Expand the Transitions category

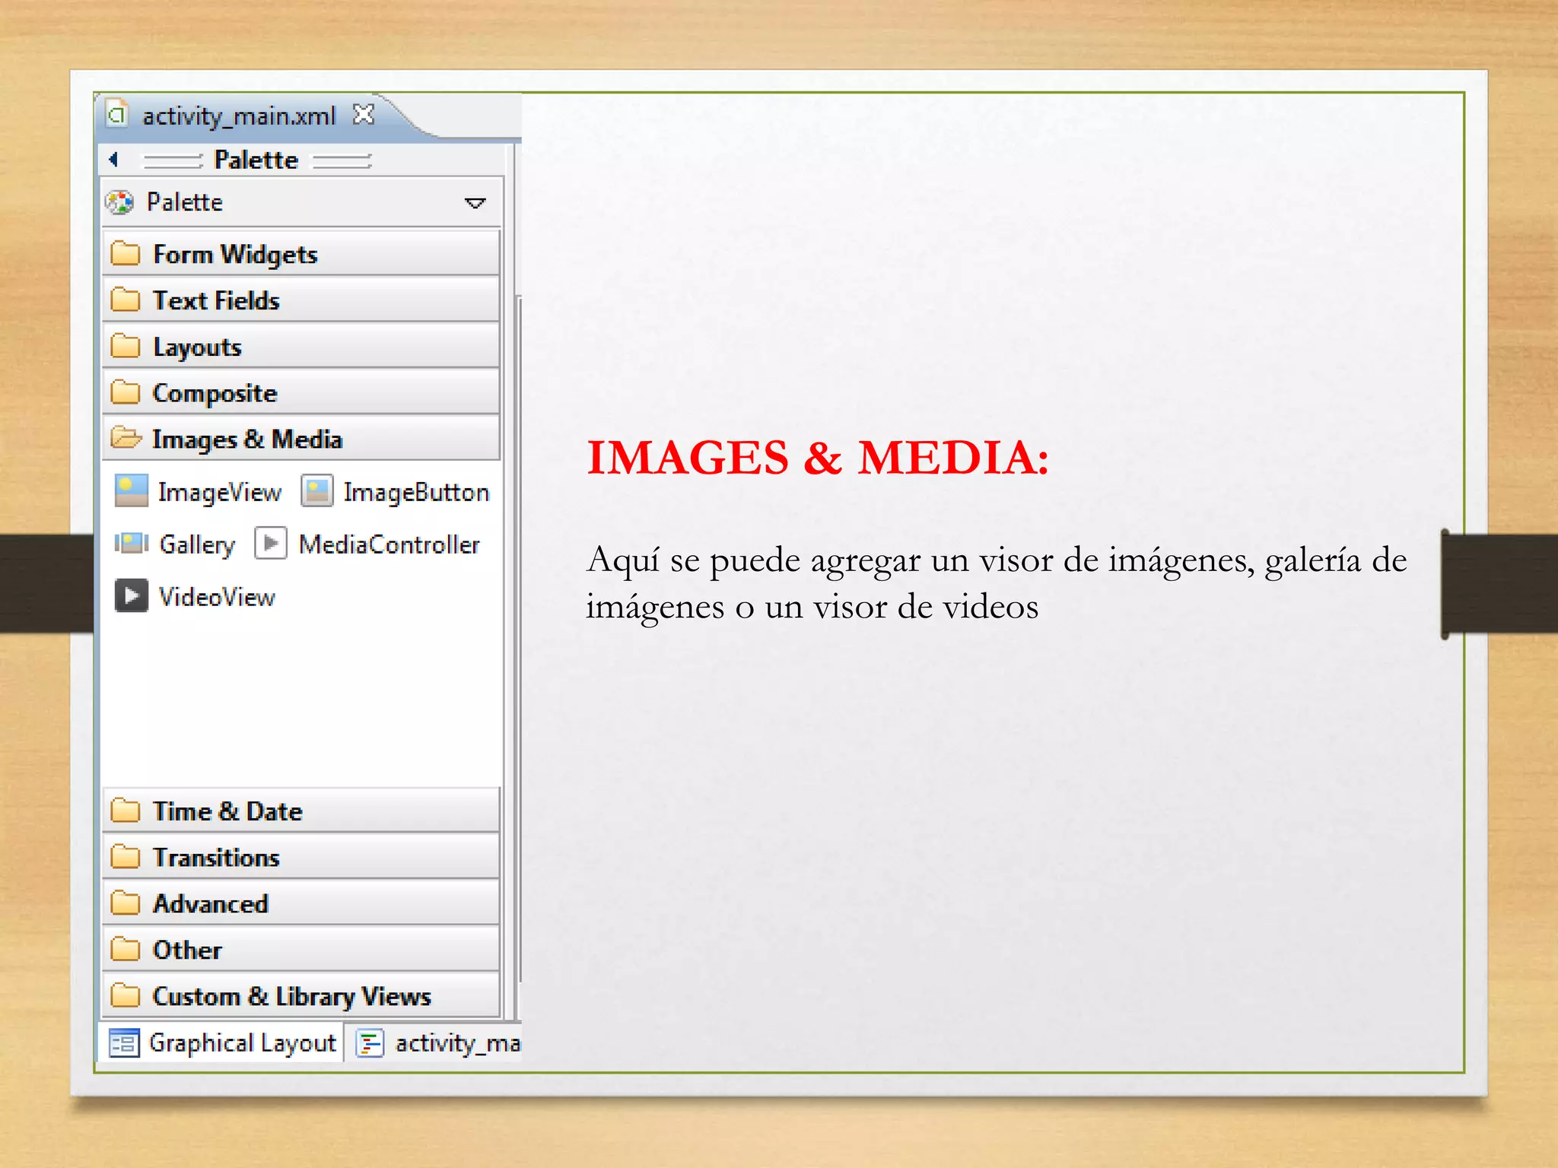[x=300, y=857]
